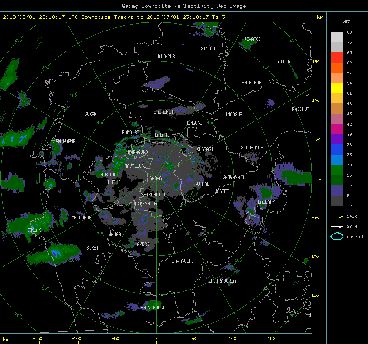Screen dimensions: 368x344
Task: Select the 80 dBZ light grey swatch
Action: click(x=337, y=37)
